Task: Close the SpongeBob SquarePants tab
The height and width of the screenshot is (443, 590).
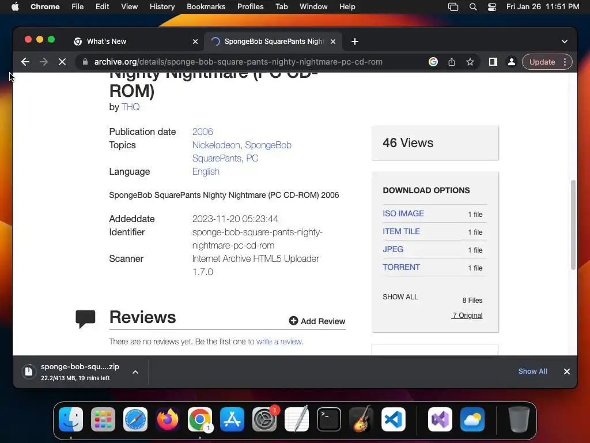Action: point(332,42)
